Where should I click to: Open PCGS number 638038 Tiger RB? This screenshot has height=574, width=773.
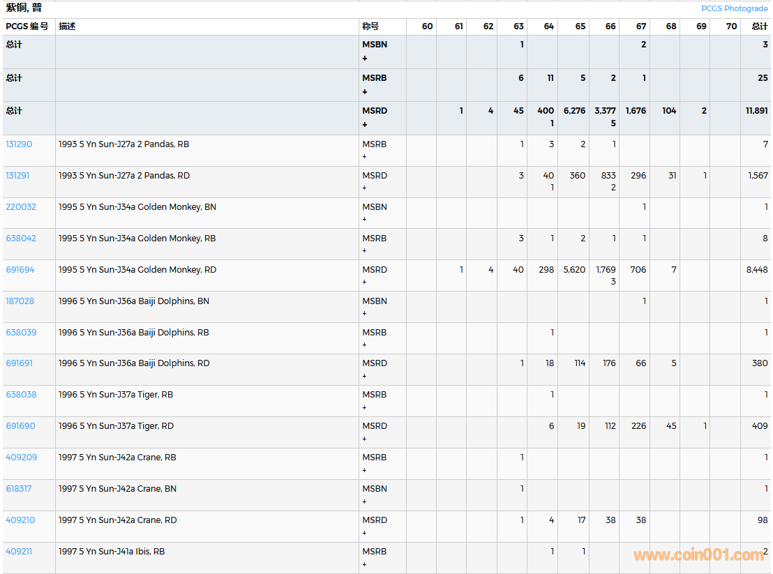(21, 395)
